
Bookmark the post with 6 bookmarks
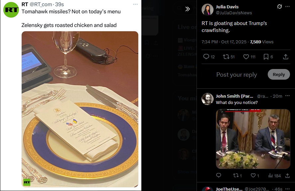[x=268, y=57]
